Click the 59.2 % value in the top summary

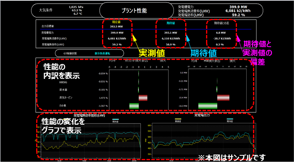[239, 15]
